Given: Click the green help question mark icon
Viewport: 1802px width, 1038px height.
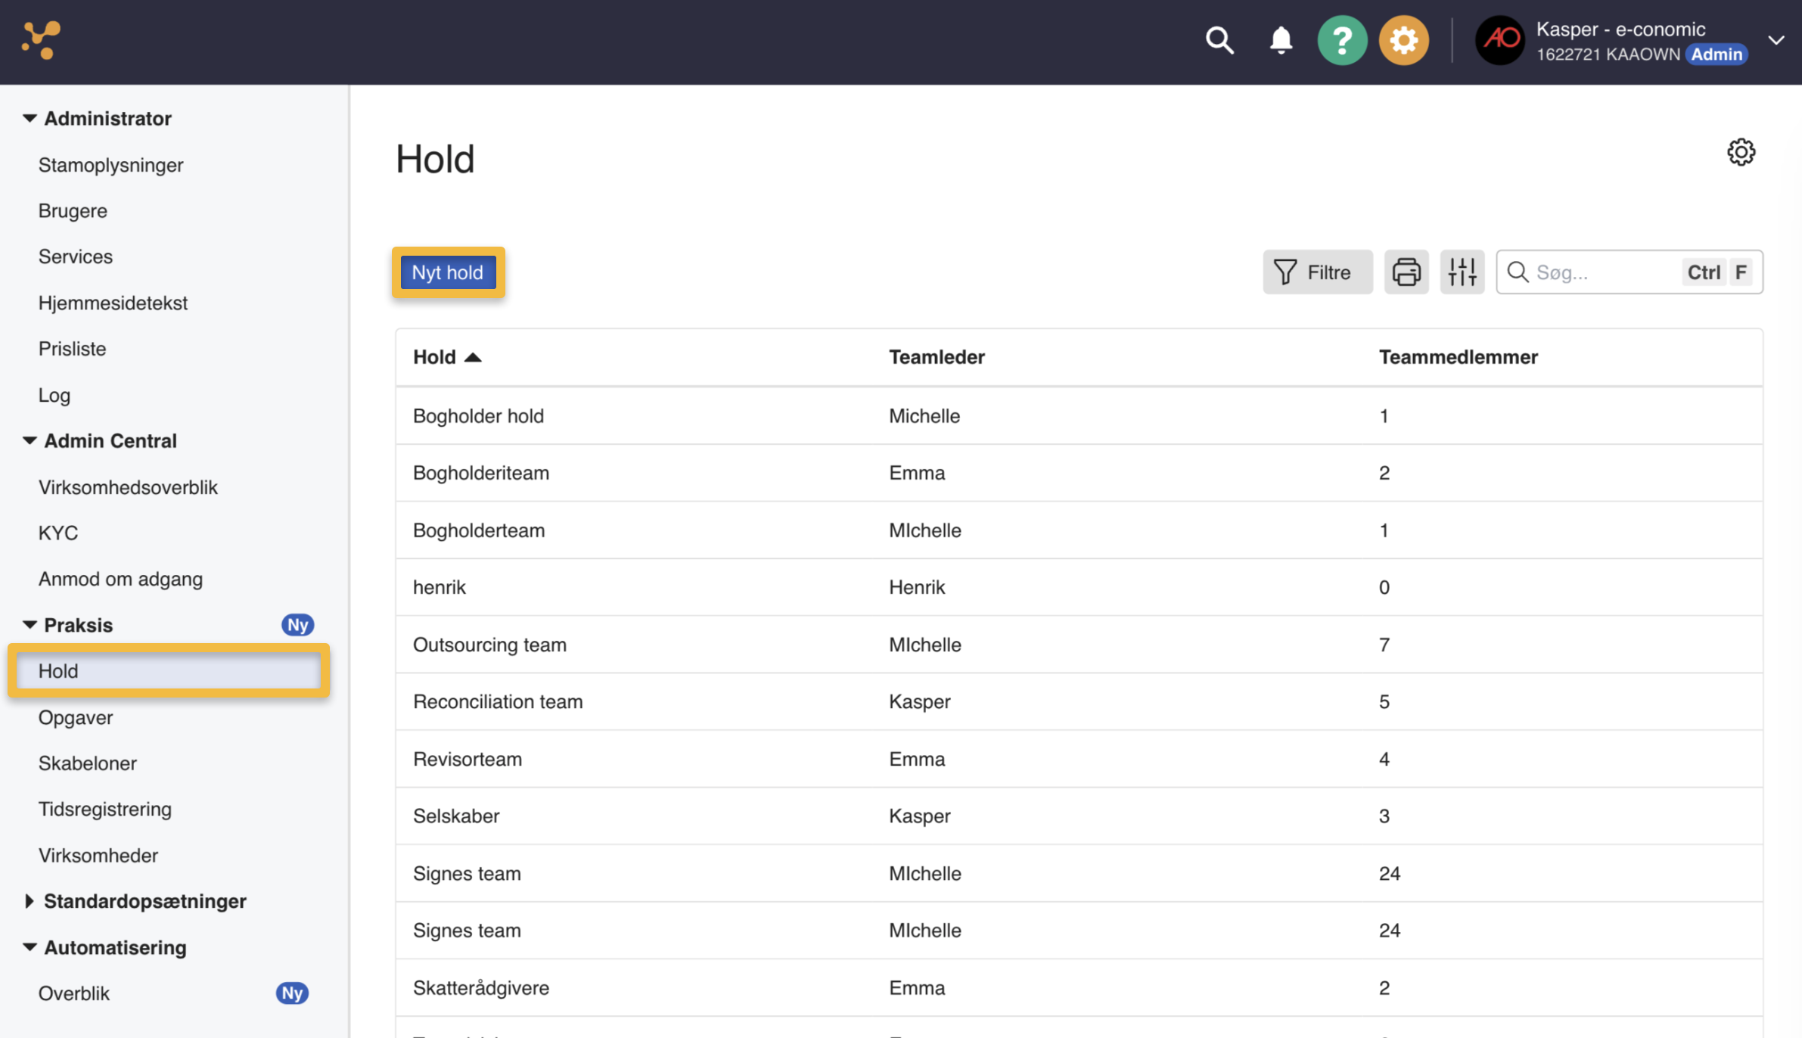Looking at the screenshot, I should click(1342, 40).
